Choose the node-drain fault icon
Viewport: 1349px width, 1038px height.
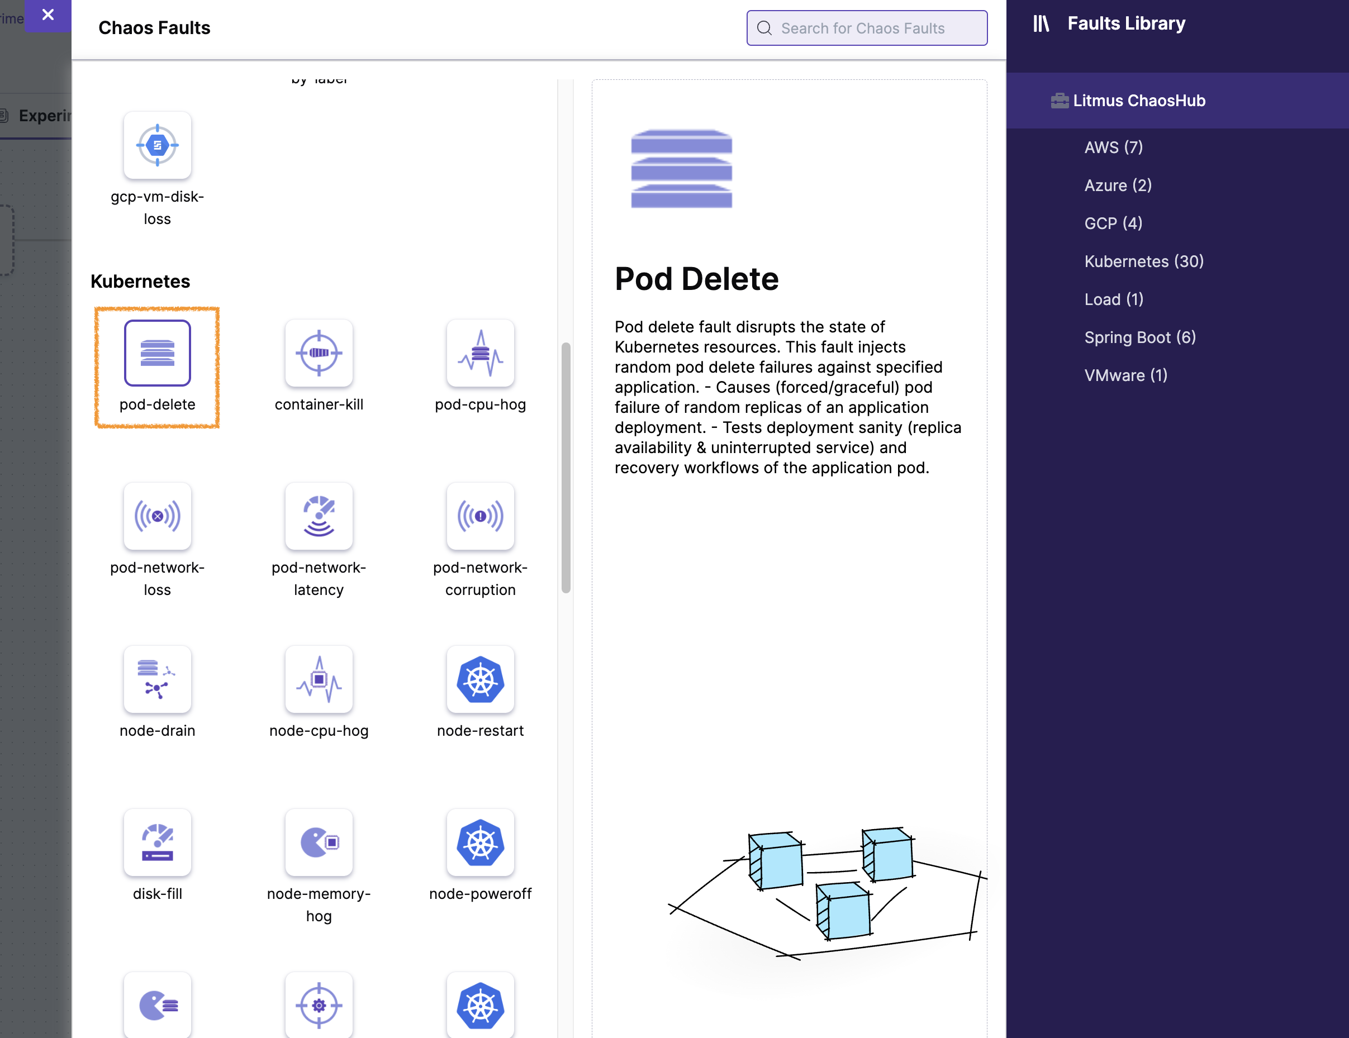[157, 679]
